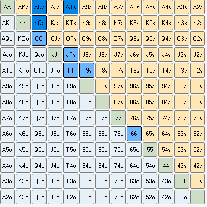Select the 98o offsuit cell
Viewport: 207px width, 207px height.
pos(86,102)
